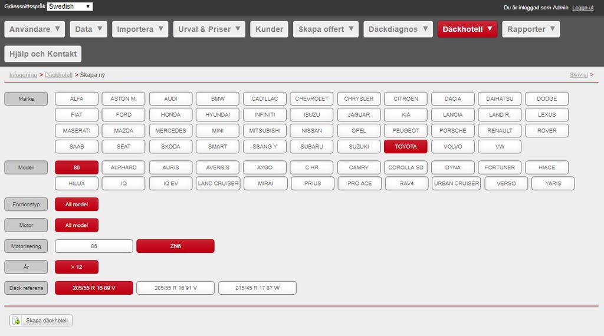
Task: Expand the Rapporter menu
Action: click(x=531, y=29)
